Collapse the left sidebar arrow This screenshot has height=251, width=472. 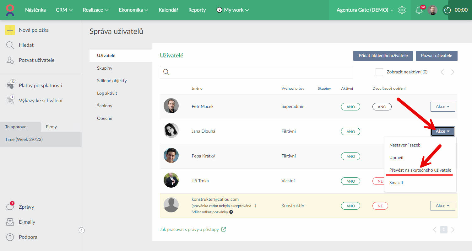(x=82, y=230)
